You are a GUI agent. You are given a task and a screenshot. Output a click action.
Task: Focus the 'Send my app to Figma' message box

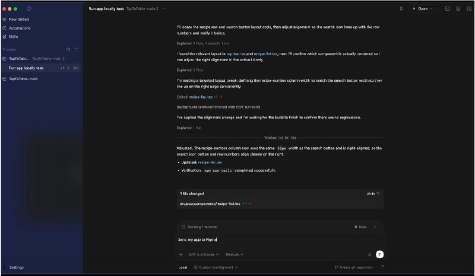280,240
